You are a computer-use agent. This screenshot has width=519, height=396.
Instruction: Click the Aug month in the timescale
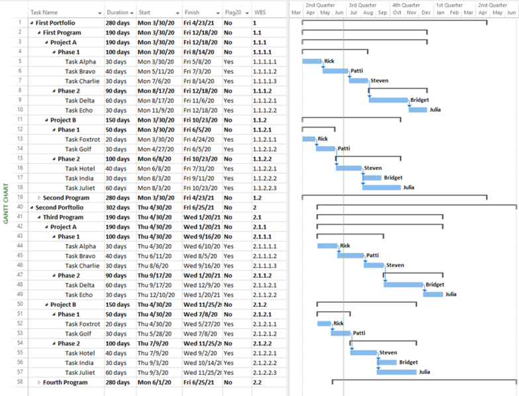[368, 13]
